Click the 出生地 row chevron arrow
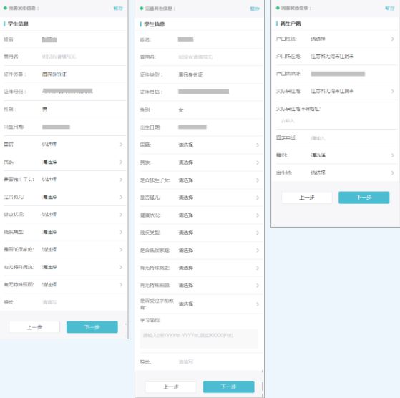The image size is (400, 398). 393,173
